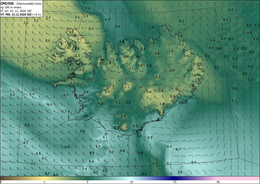Click the 6.0 precipitation value
260x184 pixels.
[118, 26]
